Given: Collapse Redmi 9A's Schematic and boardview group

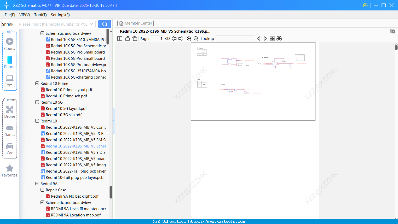Looking at the screenshot, I should pyautogui.click(x=42, y=202).
